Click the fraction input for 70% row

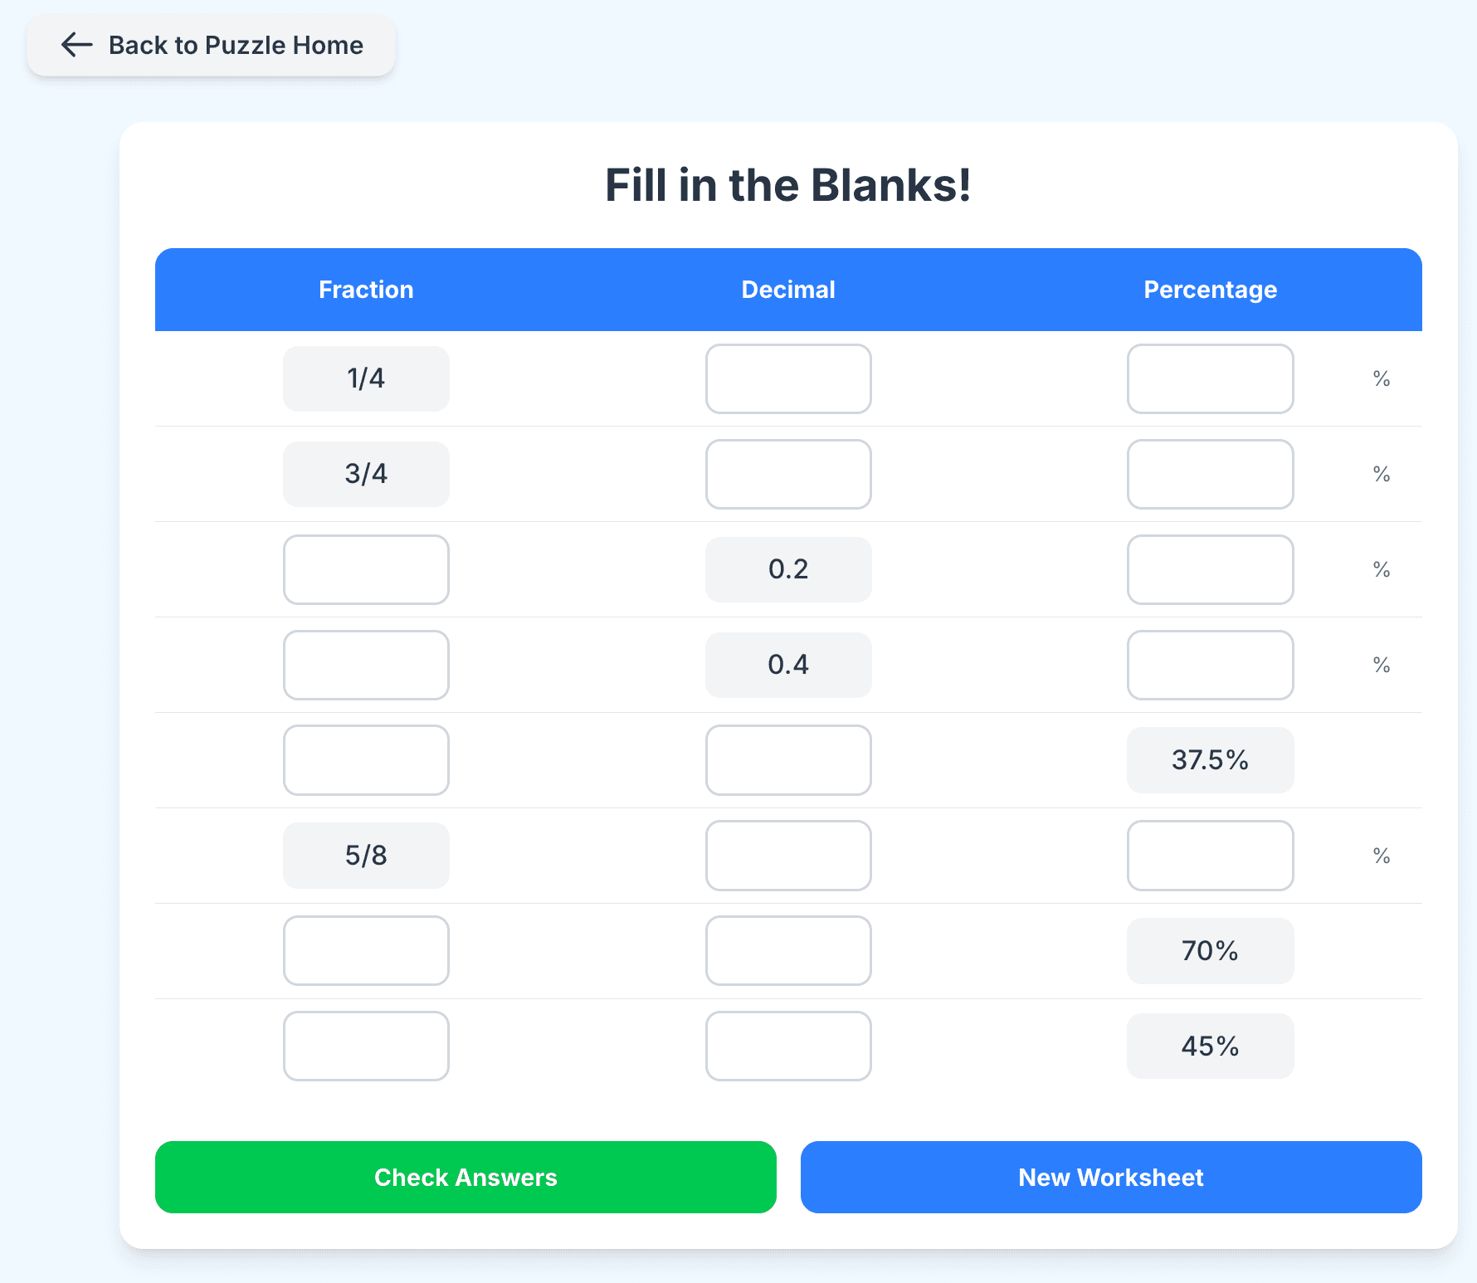click(366, 951)
